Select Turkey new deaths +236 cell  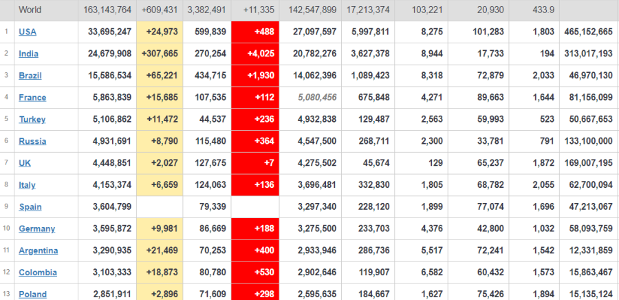click(255, 119)
